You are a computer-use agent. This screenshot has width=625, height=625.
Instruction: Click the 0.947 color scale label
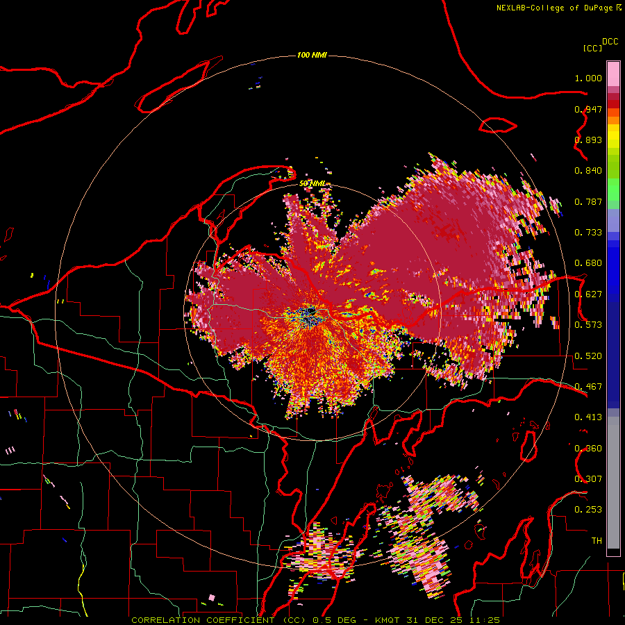click(x=588, y=109)
